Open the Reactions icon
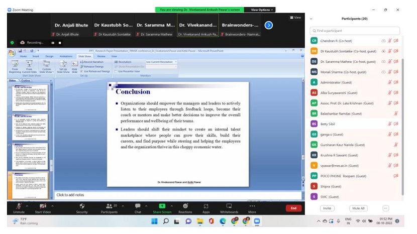Screen dimensions: 417x234 [x=185, y=206]
